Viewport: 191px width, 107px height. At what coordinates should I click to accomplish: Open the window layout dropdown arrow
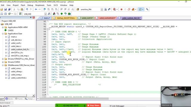[x=143, y=9]
